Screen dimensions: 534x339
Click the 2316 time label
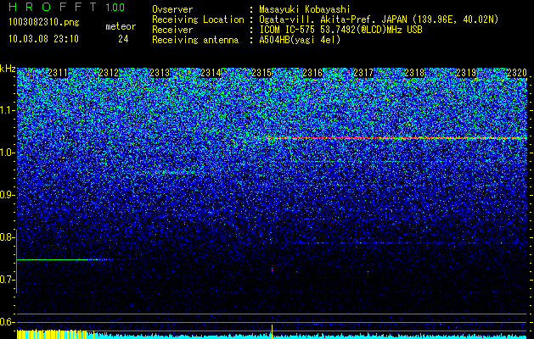coord(312,73)
